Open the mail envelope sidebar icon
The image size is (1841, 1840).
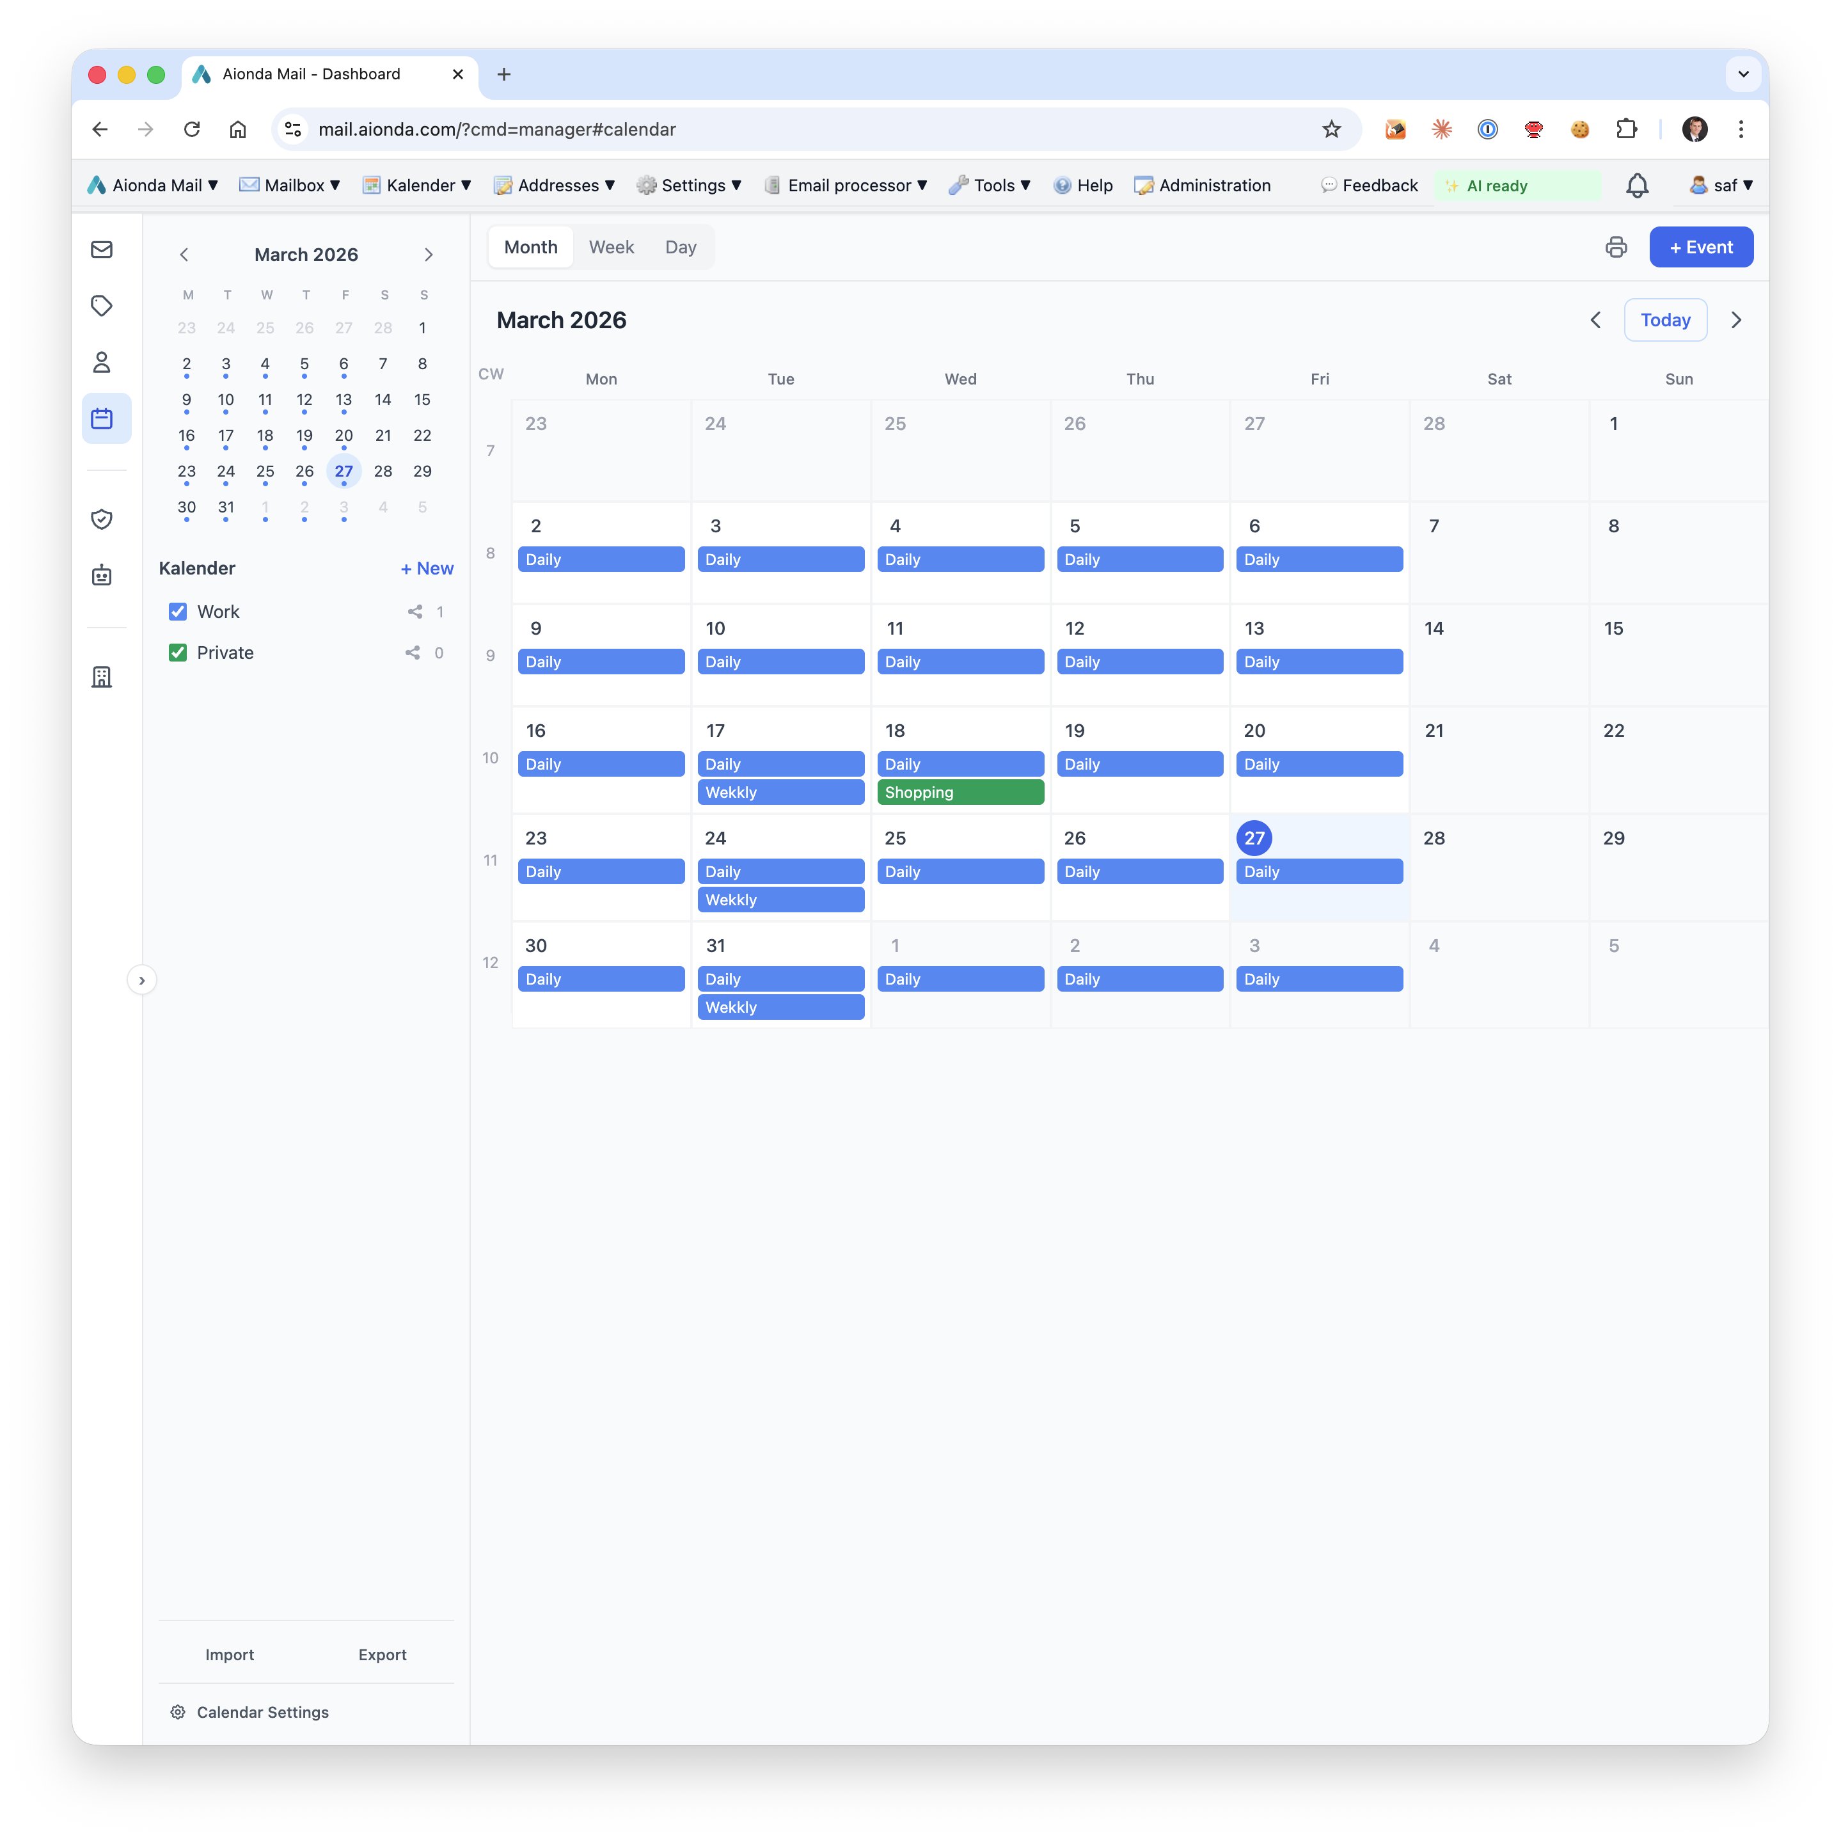(102, 250)
